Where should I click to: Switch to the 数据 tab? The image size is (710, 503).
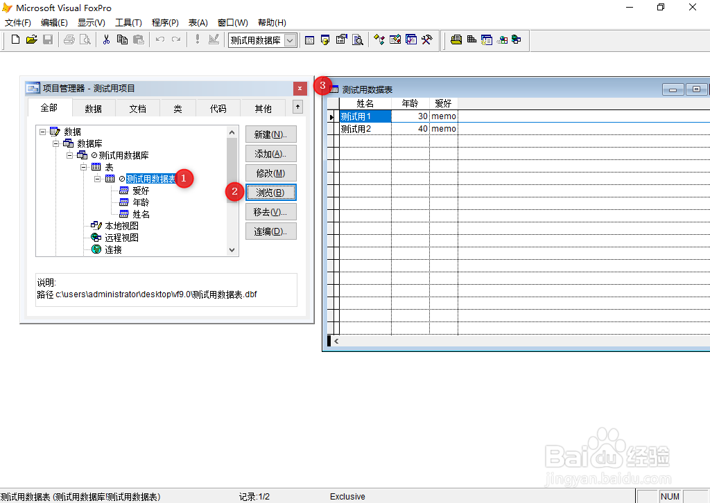click(94, 109)
